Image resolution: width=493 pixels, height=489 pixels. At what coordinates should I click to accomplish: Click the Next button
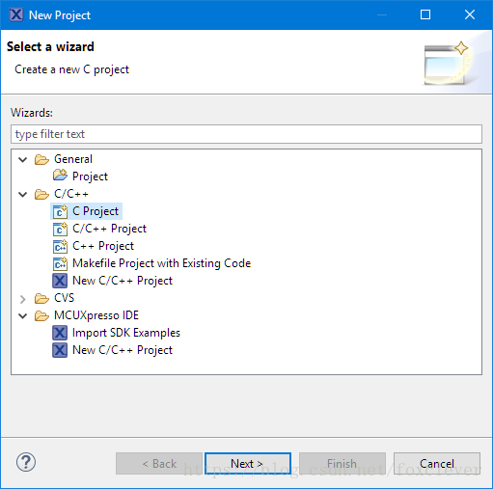tap(248, 464)
